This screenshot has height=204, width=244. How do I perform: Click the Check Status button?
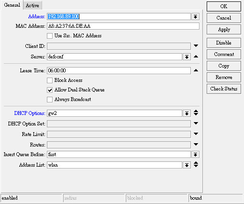pos(224,89)
